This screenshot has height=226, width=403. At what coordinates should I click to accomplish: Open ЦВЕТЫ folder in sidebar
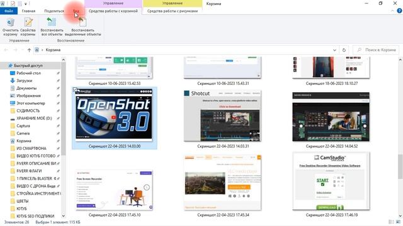23,201
